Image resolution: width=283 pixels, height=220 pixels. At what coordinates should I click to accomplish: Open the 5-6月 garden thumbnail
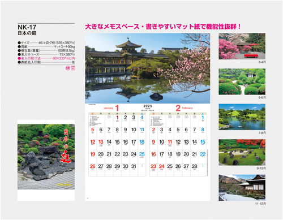coord(242,81)
